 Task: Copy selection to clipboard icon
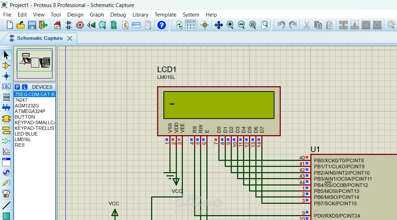pos(318,25)
